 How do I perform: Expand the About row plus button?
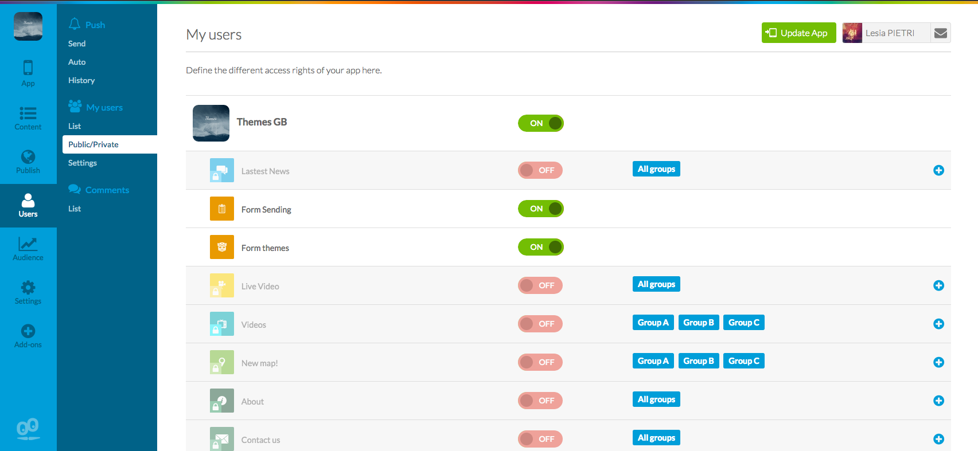(938, 401)
